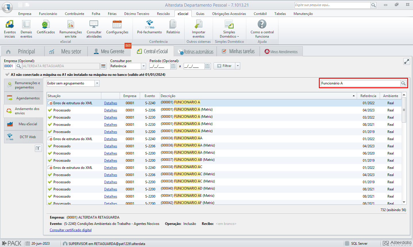413x247 pixels.
Task: Open Configurações calendar icon
Action: (x=117, y=27)
